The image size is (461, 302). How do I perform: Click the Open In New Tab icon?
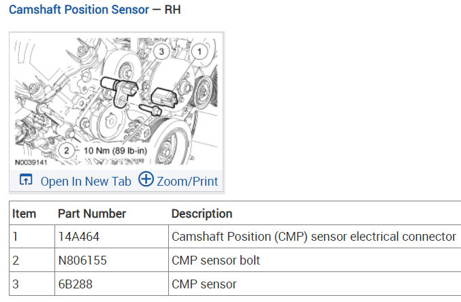click(26, 180)
